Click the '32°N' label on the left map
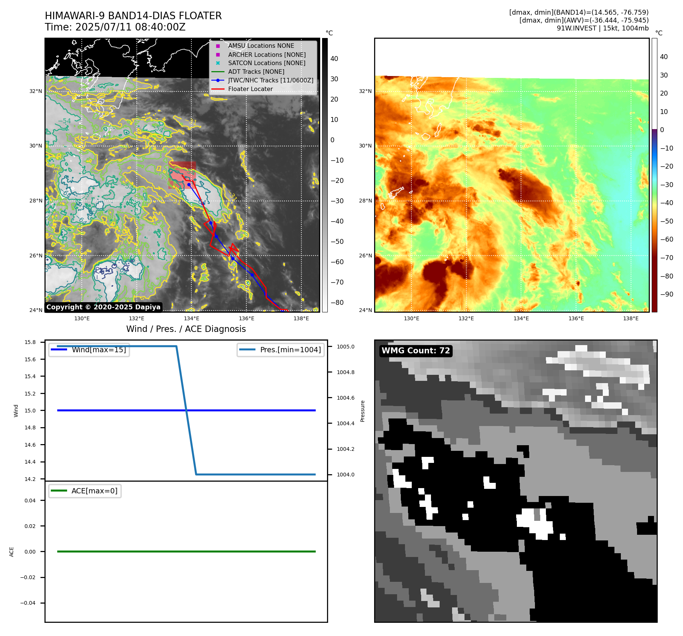 36,91
